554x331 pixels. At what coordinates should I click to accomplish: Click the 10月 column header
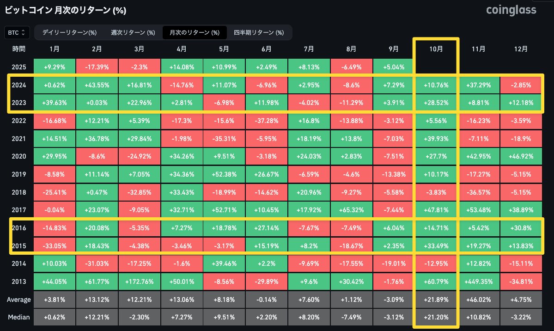tap(436, 49)
